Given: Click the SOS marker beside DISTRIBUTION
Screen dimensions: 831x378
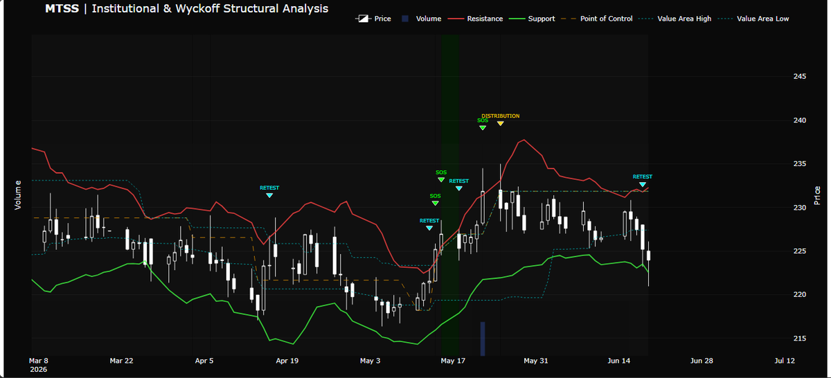Looking at the screenshot, I should point(483,127).
